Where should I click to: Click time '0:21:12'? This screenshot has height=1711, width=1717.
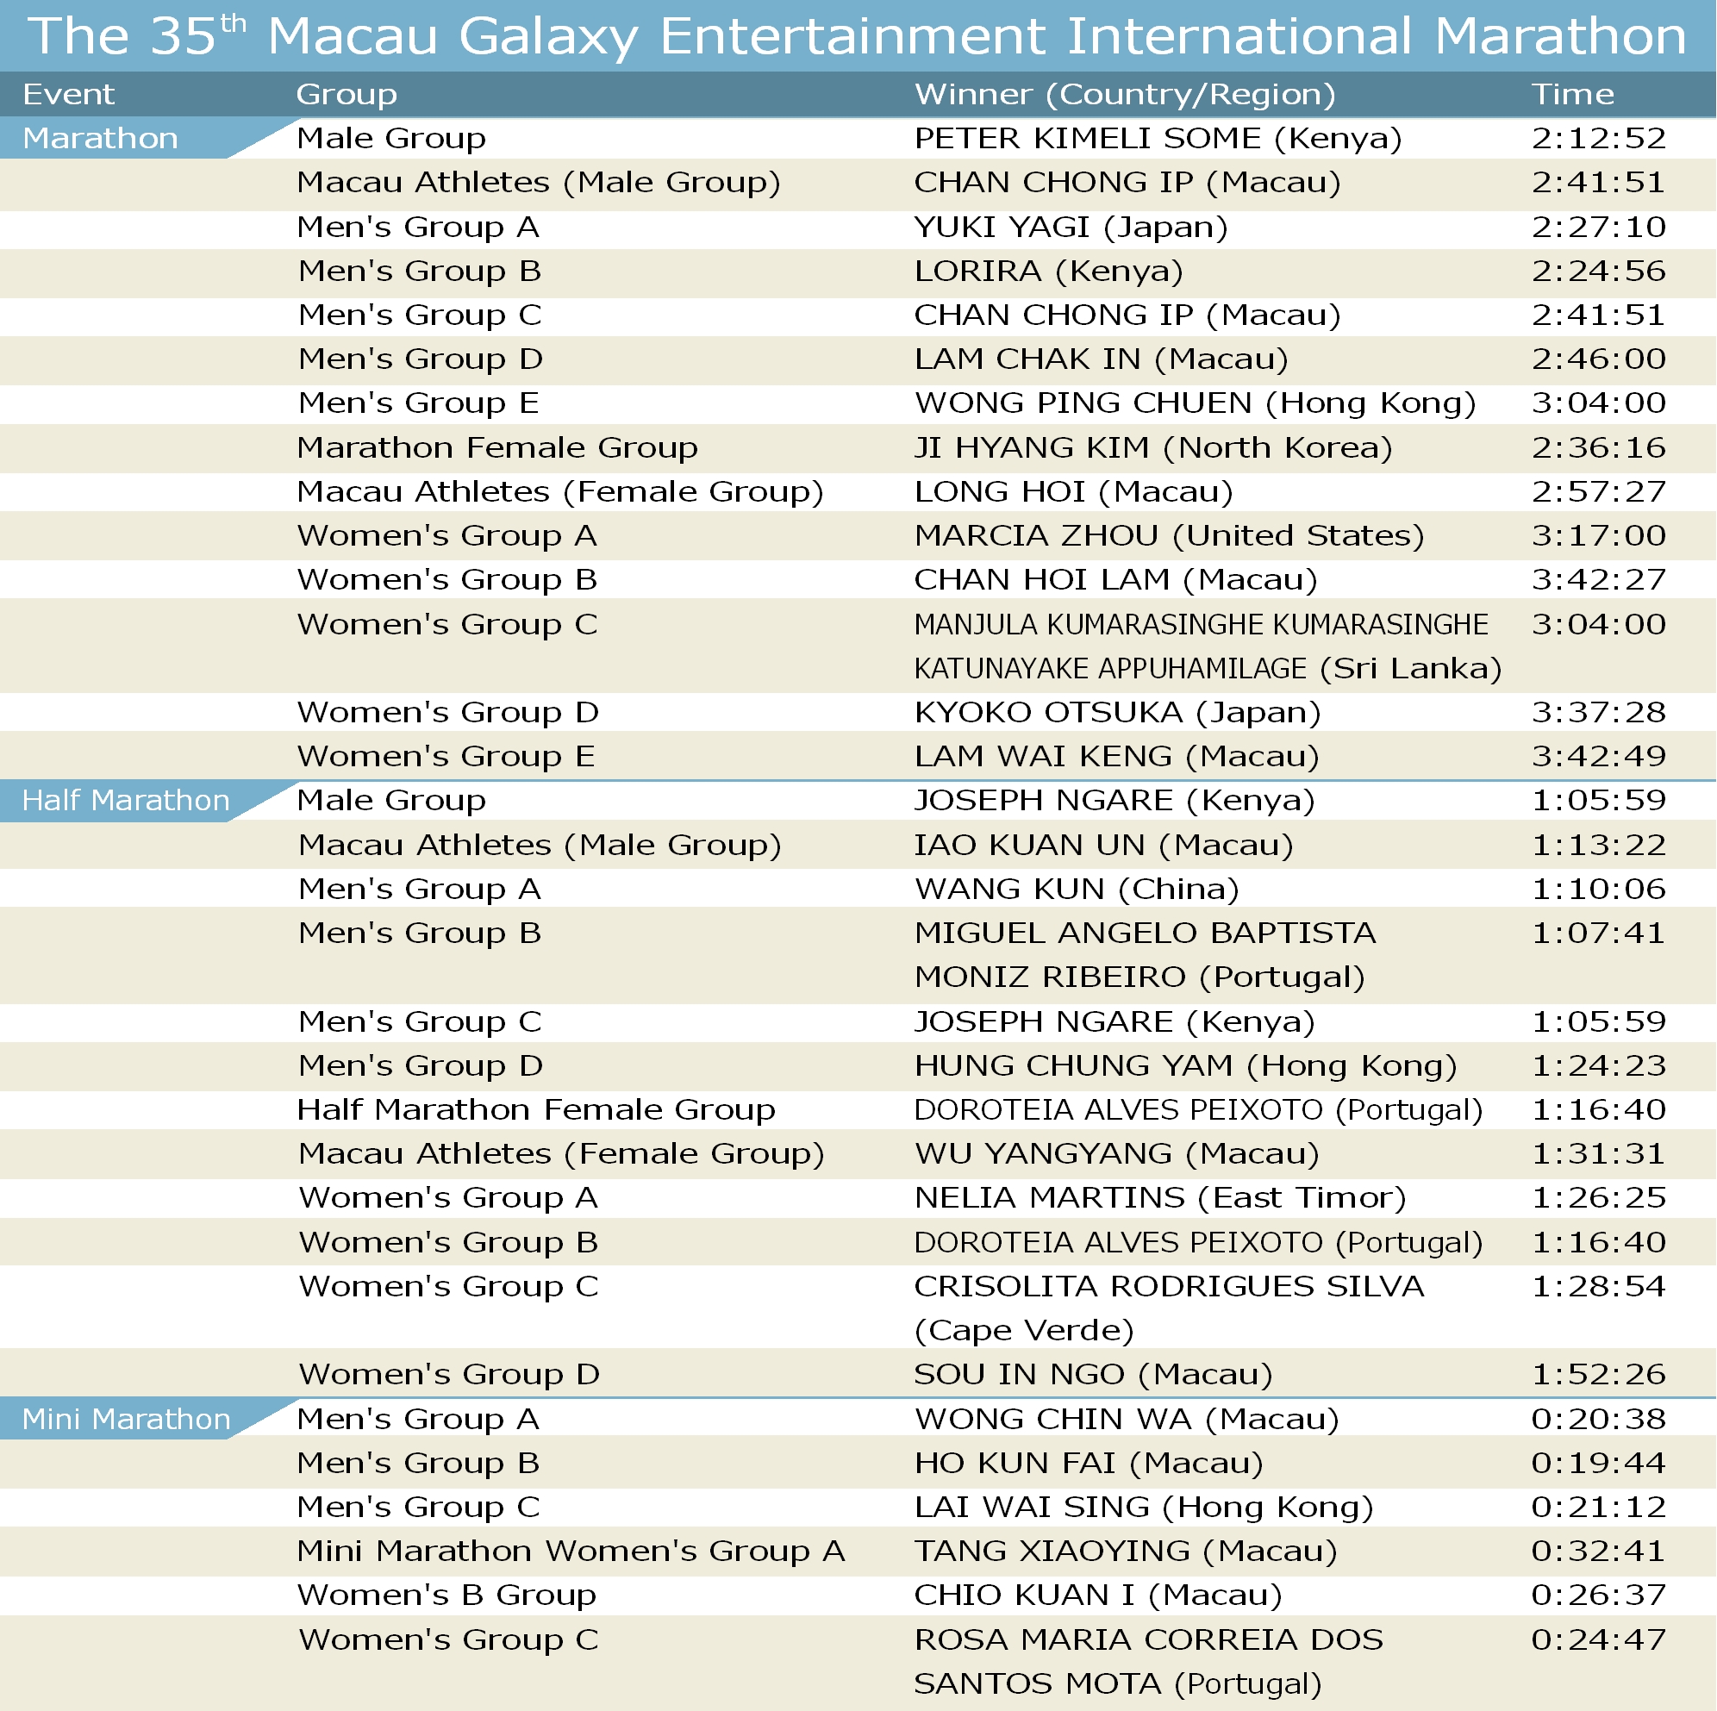pos(1599,1507)
